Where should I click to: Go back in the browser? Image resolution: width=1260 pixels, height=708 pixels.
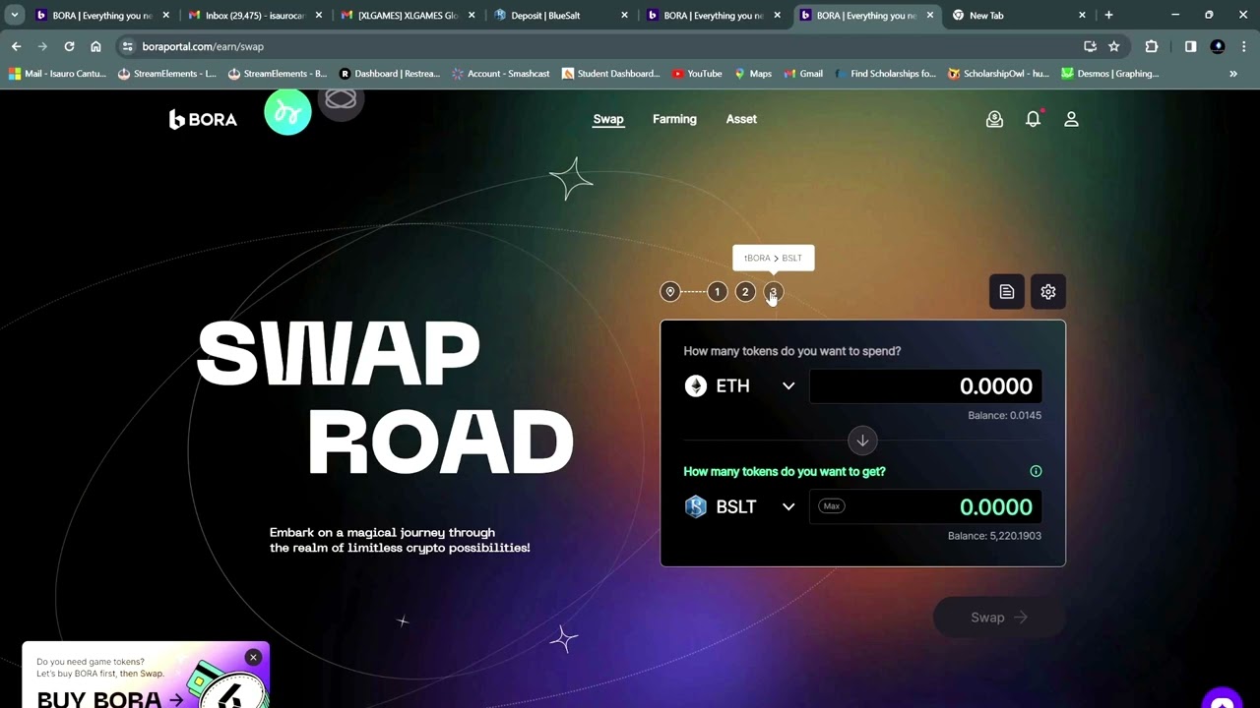pos(16,46)
